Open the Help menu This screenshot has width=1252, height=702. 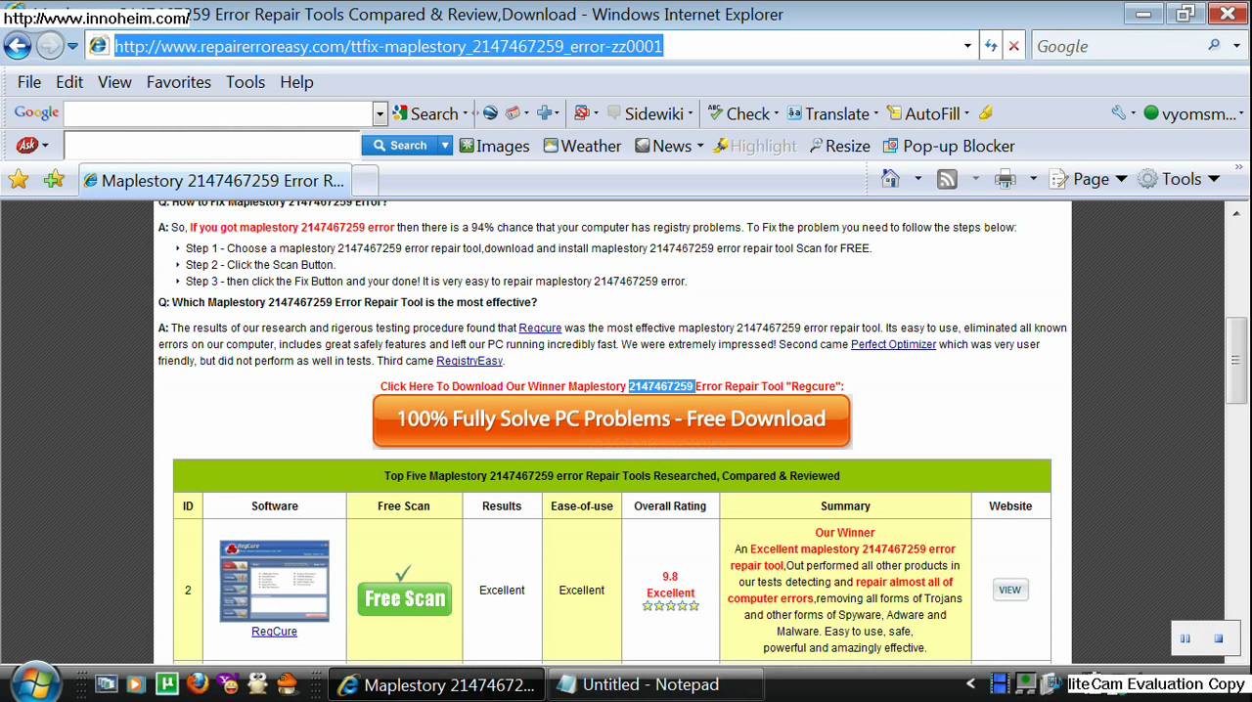296,82
